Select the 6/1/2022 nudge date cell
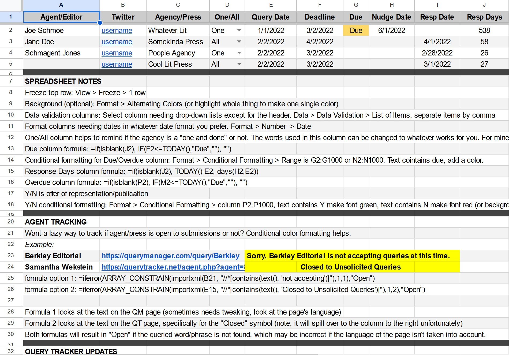Viewport: 509px width, 355px height. 392,31
